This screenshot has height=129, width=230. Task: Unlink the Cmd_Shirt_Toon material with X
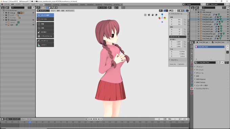(222, 63)
